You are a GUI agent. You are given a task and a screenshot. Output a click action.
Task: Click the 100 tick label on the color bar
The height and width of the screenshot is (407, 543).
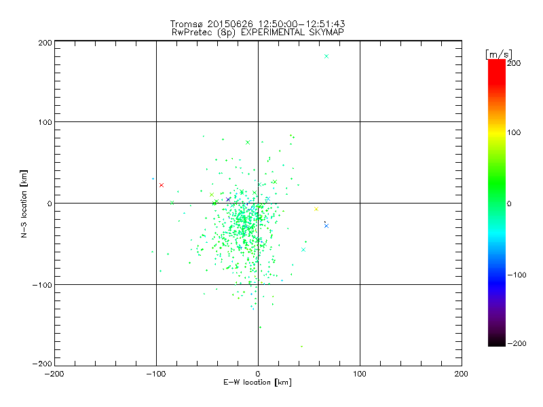(514, 133)
